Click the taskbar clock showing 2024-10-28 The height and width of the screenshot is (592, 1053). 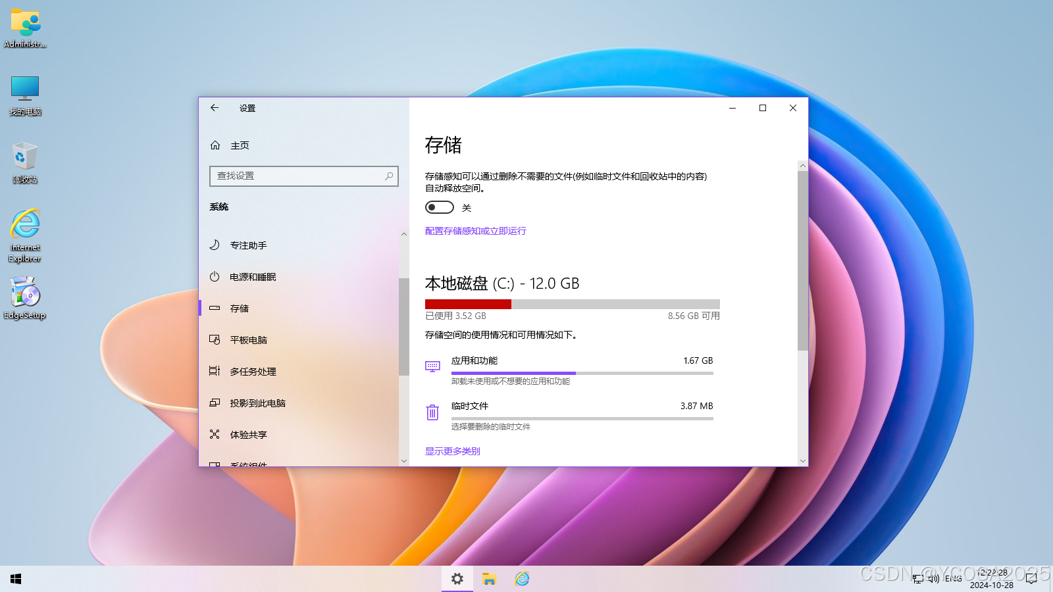tap(992, 579)
